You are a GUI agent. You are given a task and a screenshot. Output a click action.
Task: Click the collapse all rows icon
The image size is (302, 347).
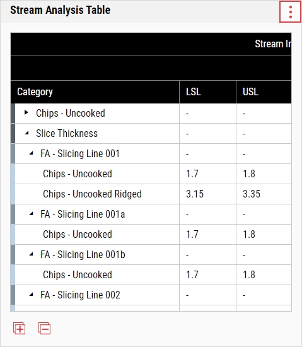point(44,329)
